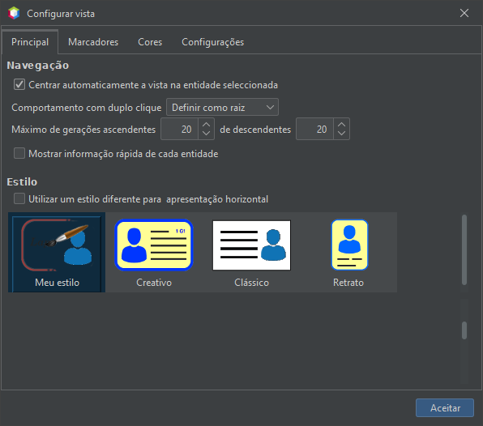Click the style list vertical scrollbar
483x426 pixels.
click(x=464, y=249)
